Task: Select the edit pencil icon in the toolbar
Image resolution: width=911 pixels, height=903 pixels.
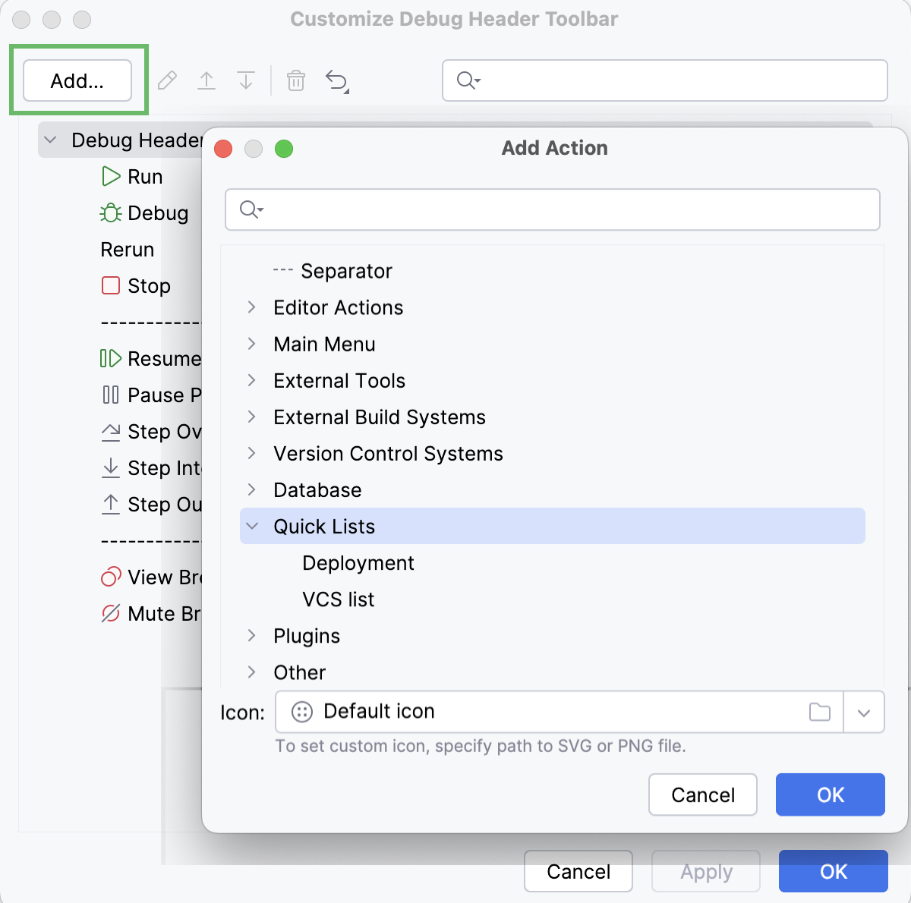Action: [167, 80]
